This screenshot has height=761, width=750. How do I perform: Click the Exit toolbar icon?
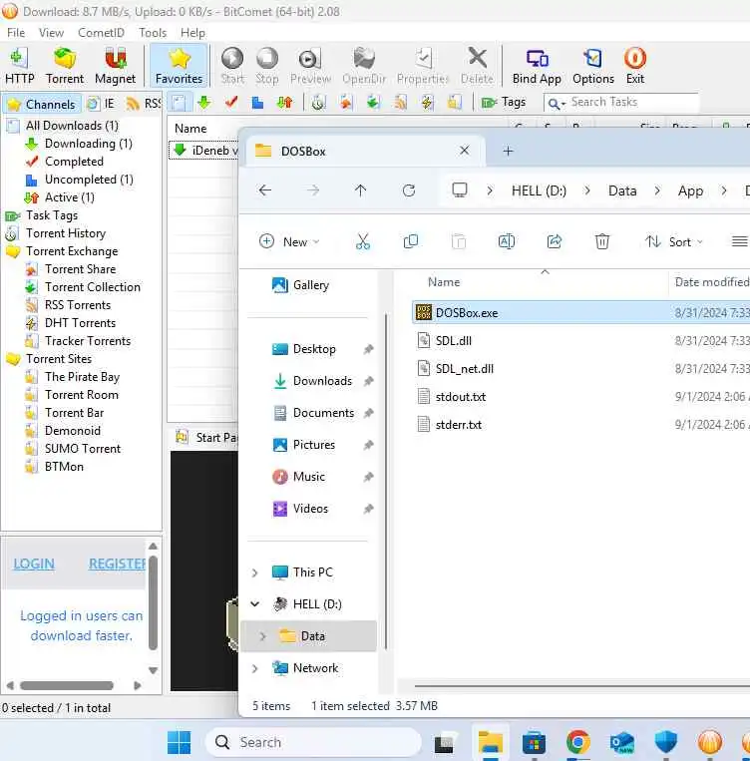635,66
